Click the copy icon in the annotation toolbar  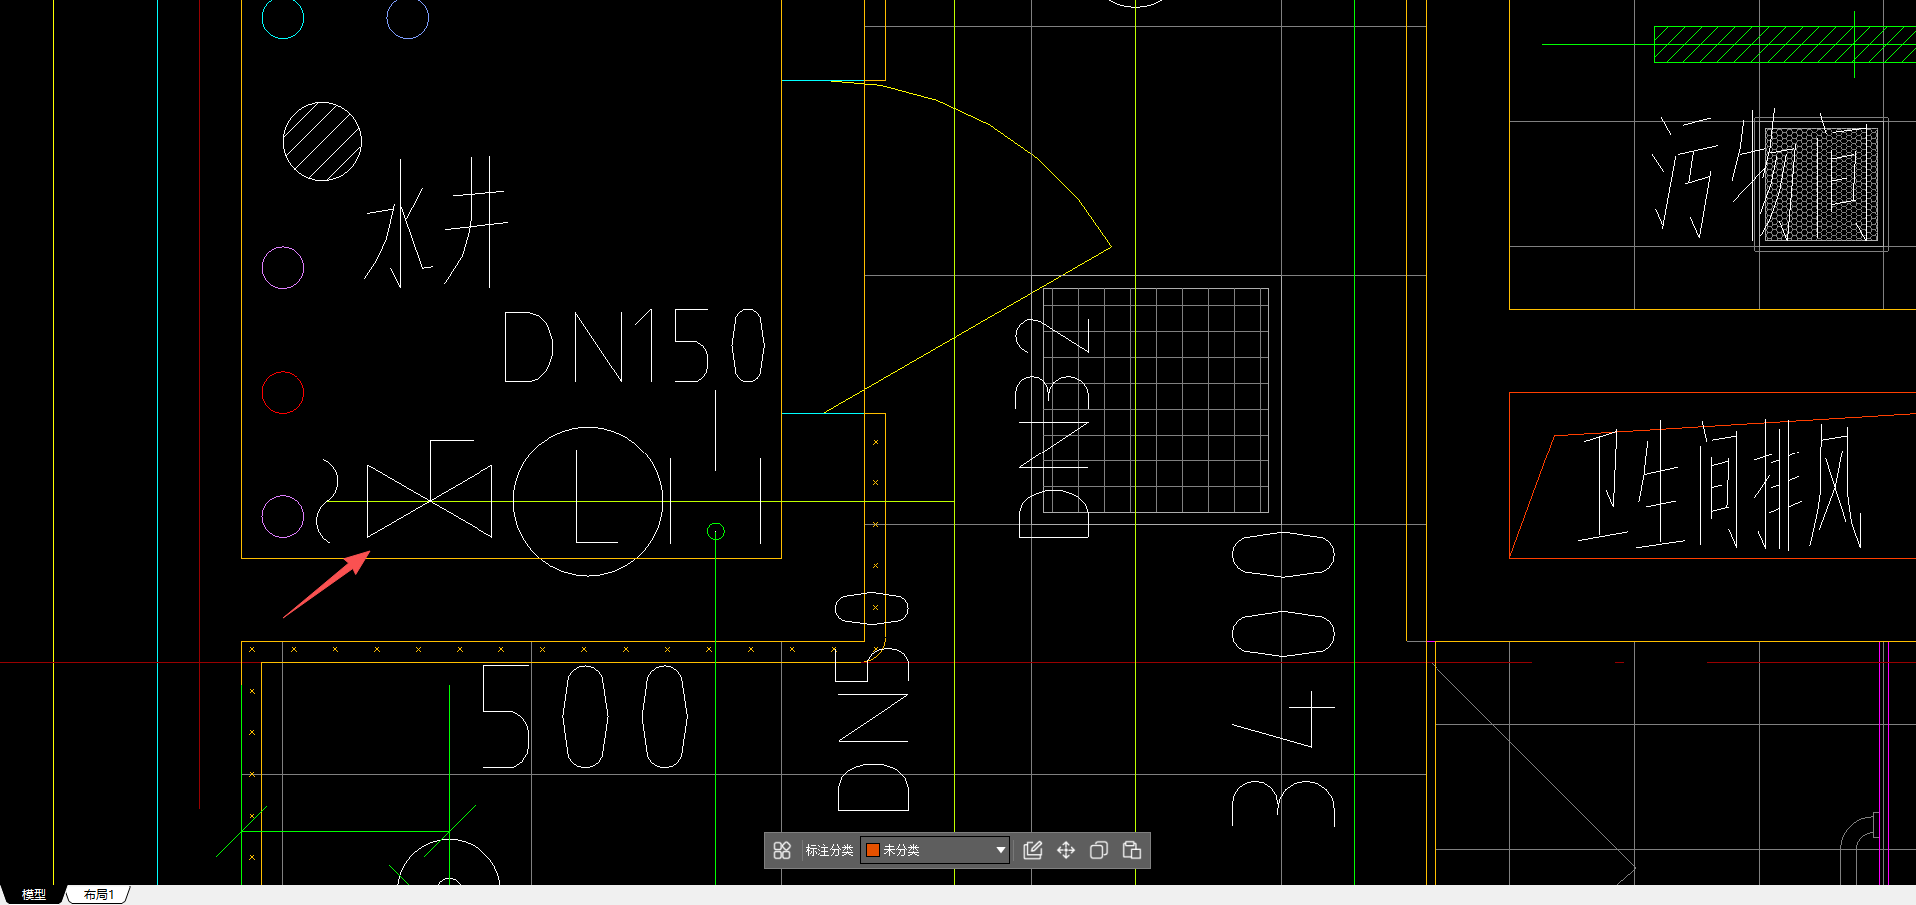coord(1099,850)
